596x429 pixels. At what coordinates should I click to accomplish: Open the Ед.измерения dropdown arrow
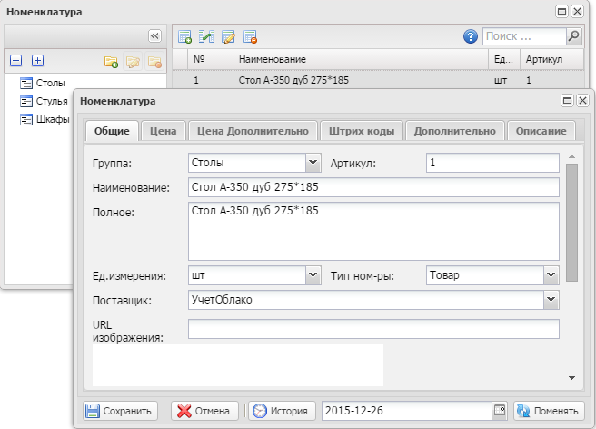[313, 275]
